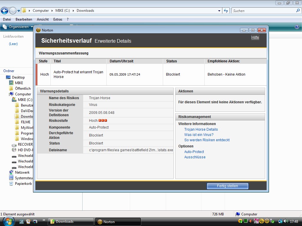This screenshot has height=226, width=302.
Task: Click the search magnifier icon
Action: point(298,11)
